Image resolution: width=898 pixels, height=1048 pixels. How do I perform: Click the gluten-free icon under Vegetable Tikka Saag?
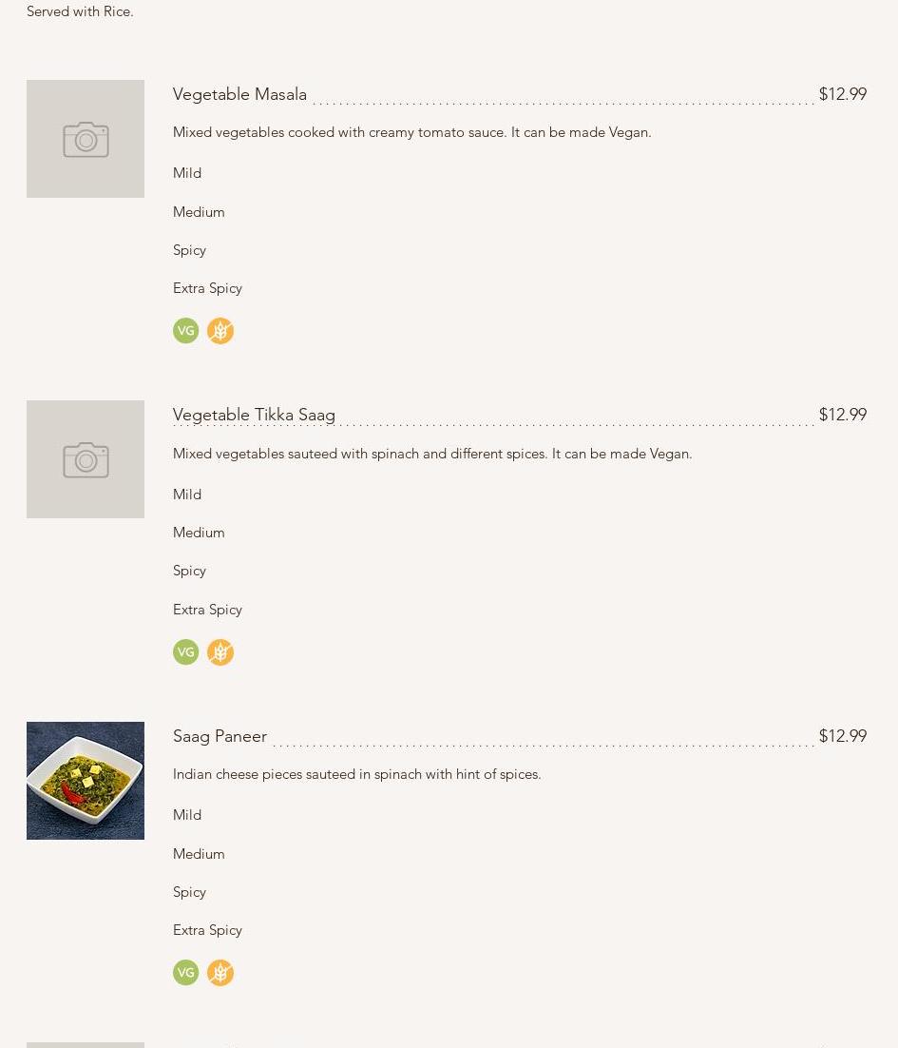coord(220,652)
